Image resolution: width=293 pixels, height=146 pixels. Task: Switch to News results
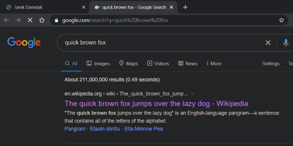188,64
